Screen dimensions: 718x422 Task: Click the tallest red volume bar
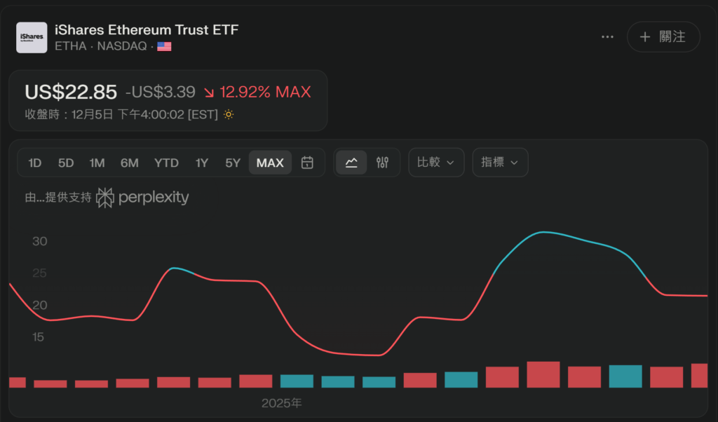(543, 375)
